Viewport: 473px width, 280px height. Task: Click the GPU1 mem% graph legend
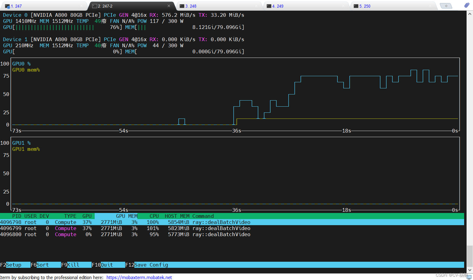tap(26, 149)
